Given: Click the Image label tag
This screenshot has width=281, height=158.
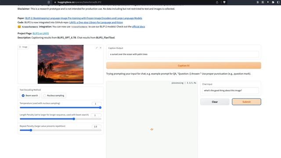Looking at the screenshot, I should (23, 47).
